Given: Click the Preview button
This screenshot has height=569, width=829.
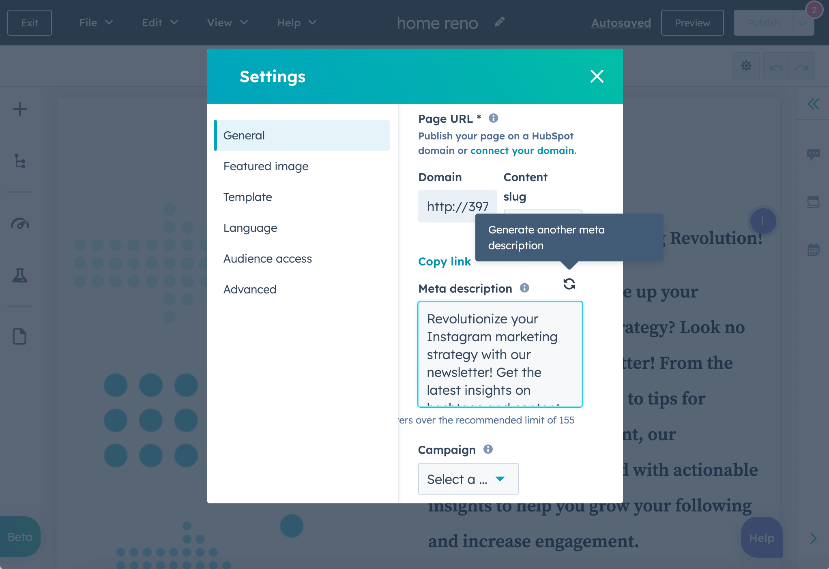Looking at the screenshot, I should coord(692,23).
